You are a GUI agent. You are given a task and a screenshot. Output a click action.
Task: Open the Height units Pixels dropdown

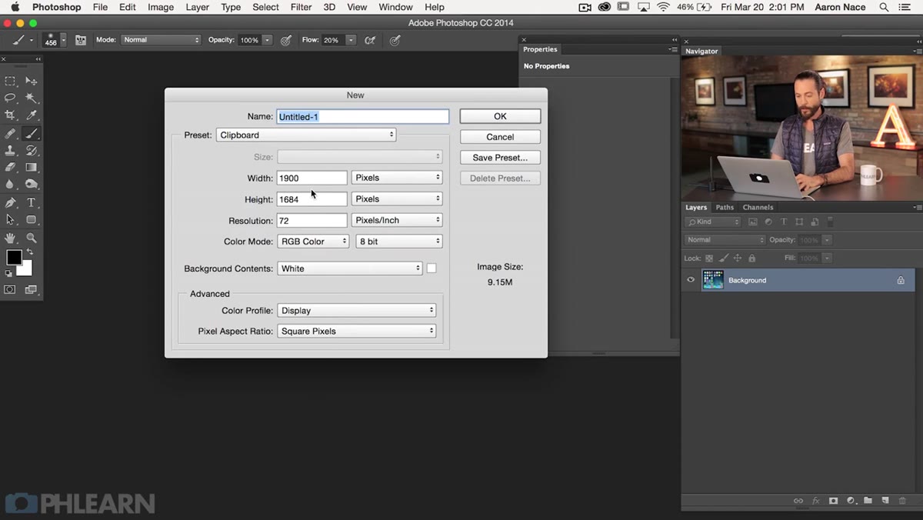tap(397, 198)
